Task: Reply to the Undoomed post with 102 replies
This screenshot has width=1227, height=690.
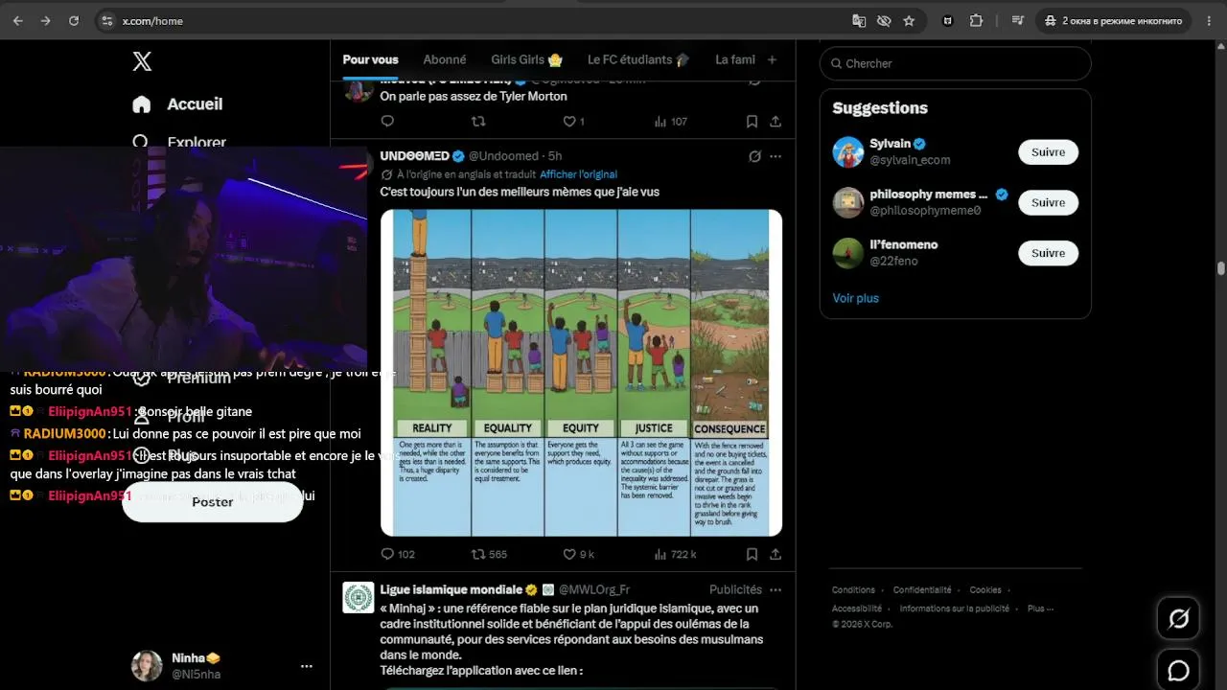Action: (x=398, y=554)
